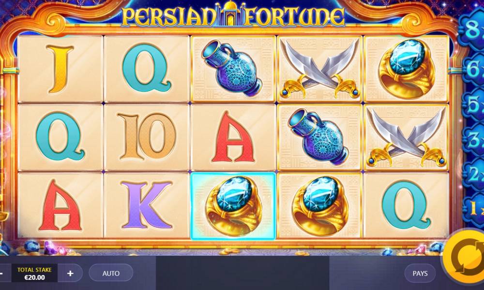
Task: Decrease total stake with minus button
Action: click(x=2, y=273)
